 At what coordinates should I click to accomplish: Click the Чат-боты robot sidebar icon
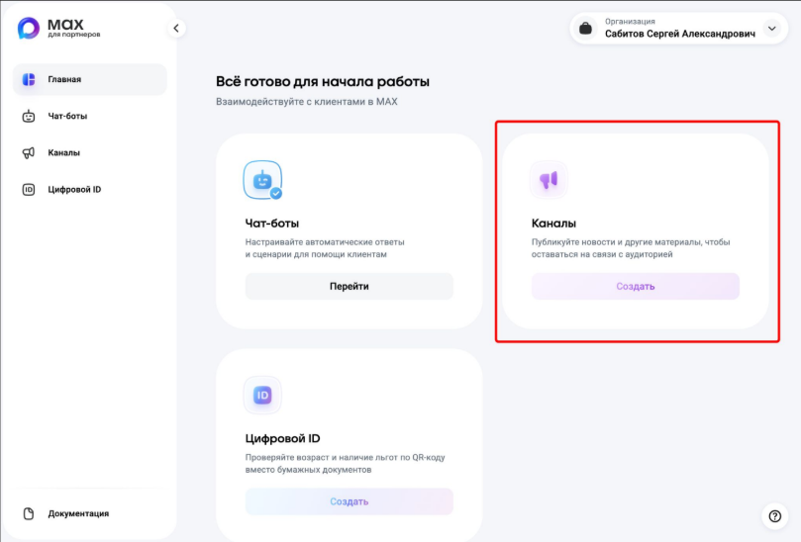tap(29, 116)
